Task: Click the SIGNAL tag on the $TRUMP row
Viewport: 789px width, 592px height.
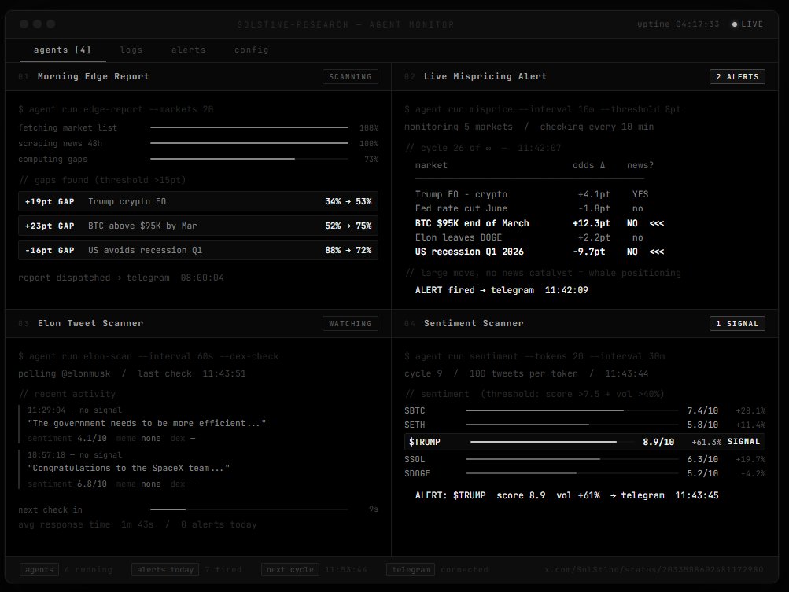Action: [743, 442]
